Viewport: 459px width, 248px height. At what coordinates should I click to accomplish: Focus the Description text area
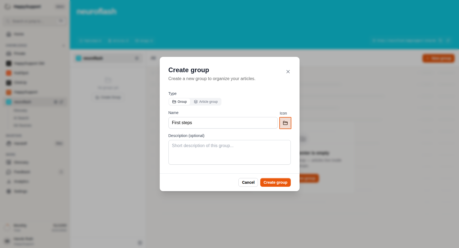click(229, 152)
